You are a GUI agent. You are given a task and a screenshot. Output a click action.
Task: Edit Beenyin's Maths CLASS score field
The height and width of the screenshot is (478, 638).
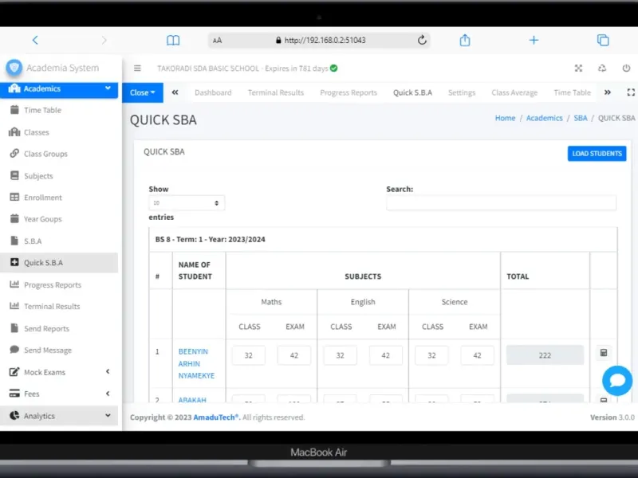[x=249, y=355]
